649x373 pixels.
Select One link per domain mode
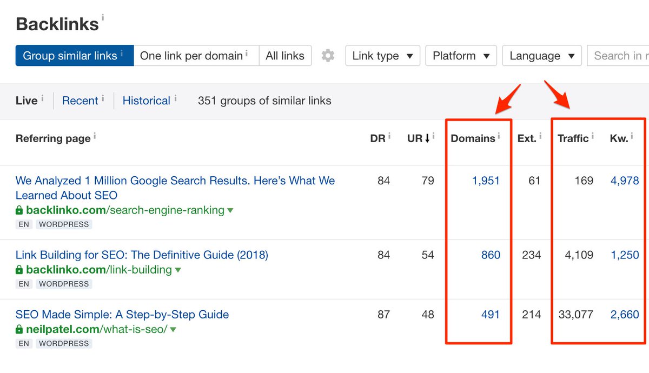(196, 56)
